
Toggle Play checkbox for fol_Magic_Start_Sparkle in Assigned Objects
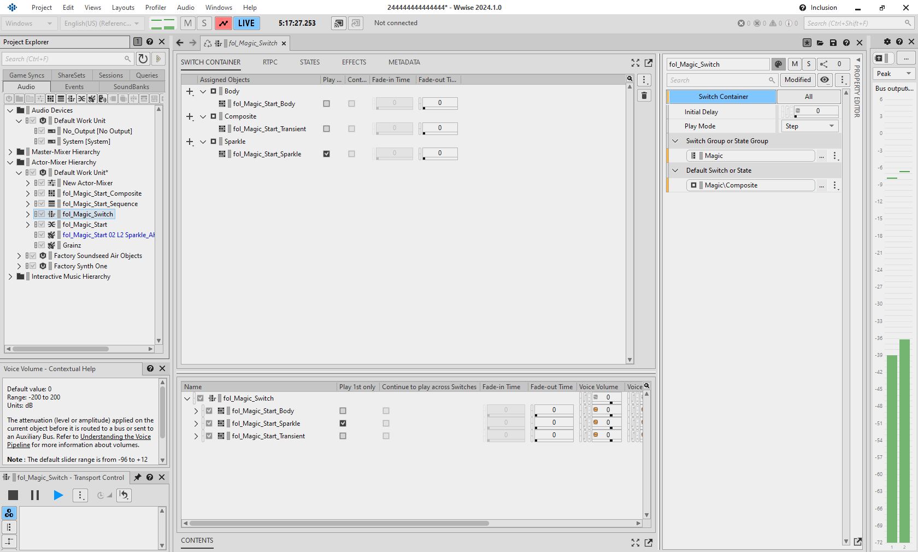pos(326,154)
